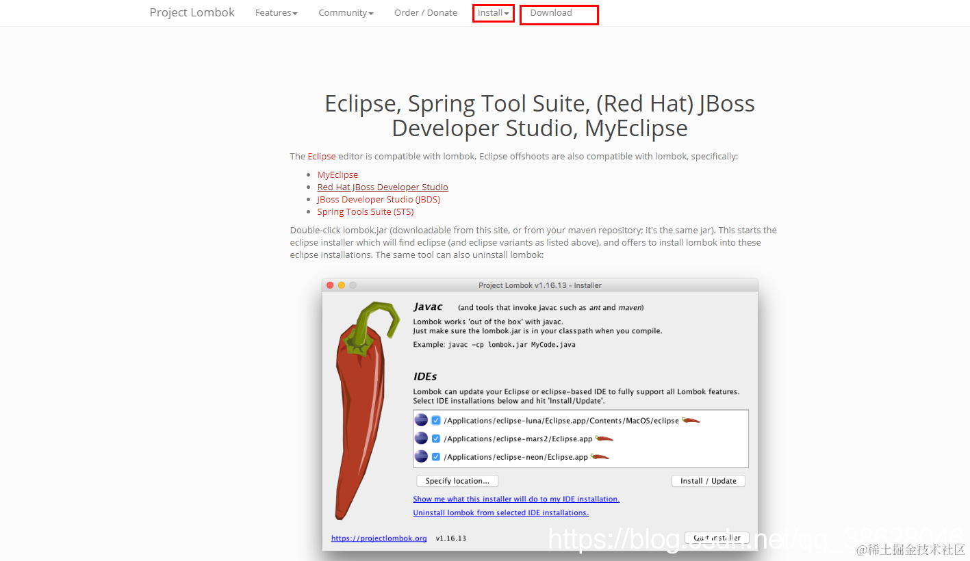970x561 pixels.
Task: Toggle checkbox for eclipse-neon installation
Action: pos(436,456)
